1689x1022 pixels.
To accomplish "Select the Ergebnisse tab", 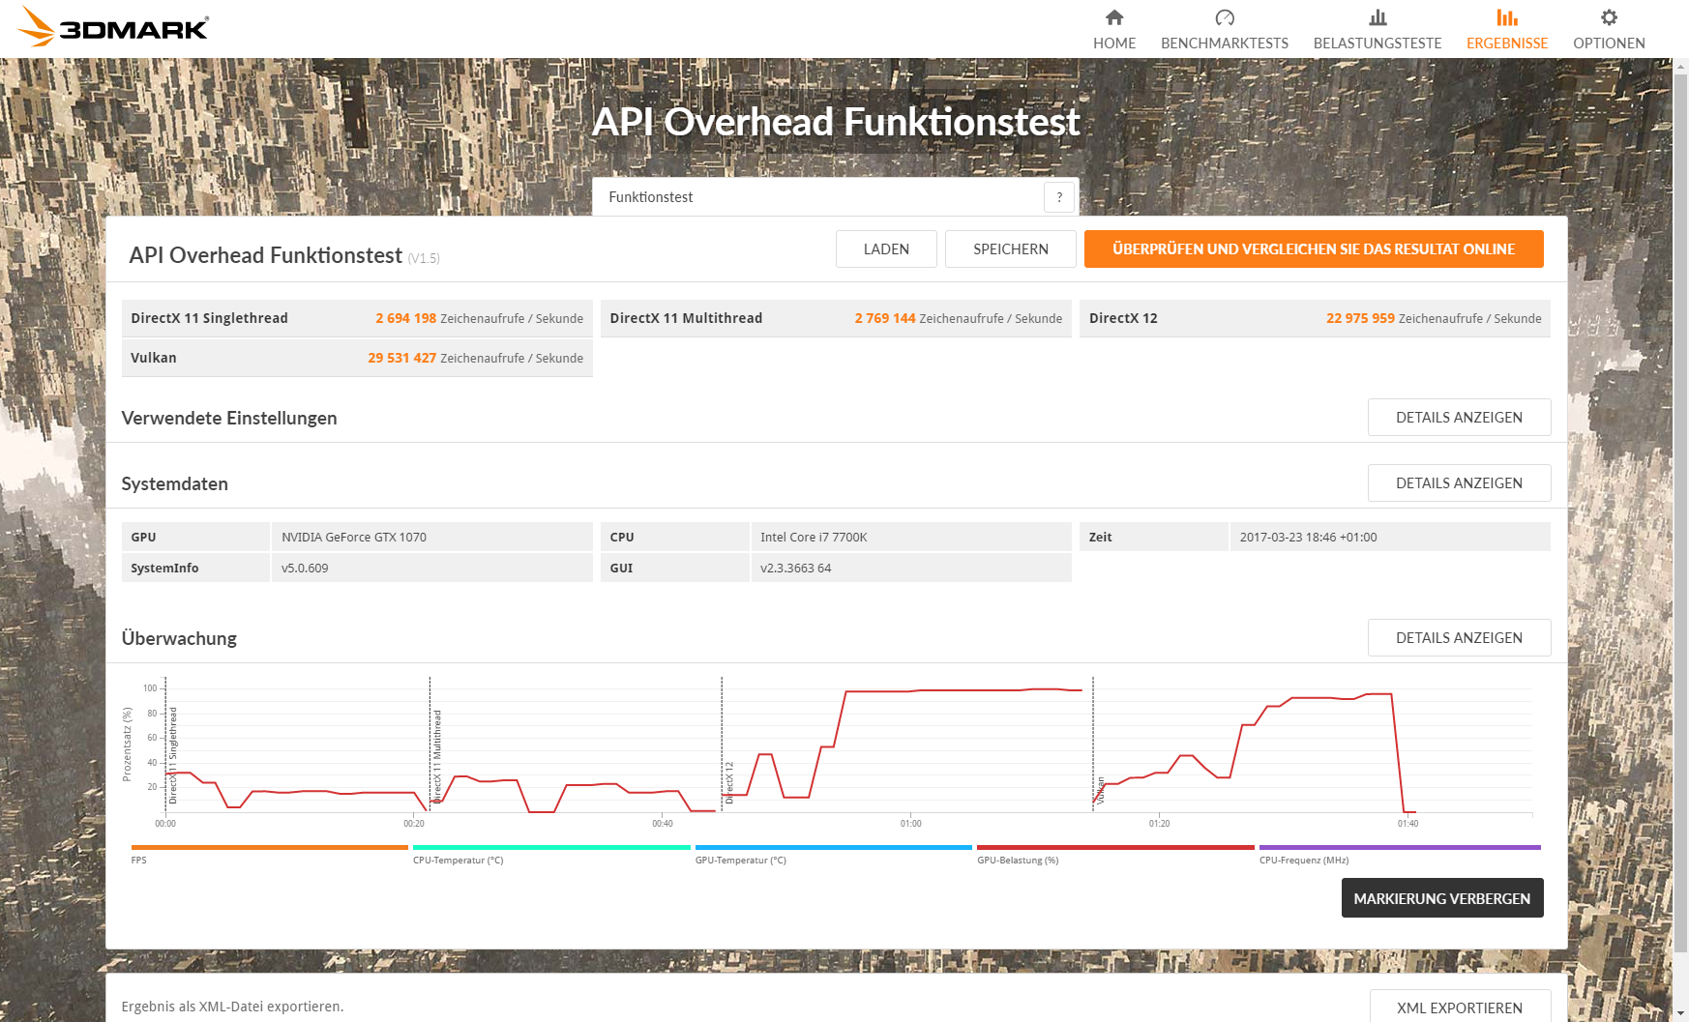I will coord(1507,29).
